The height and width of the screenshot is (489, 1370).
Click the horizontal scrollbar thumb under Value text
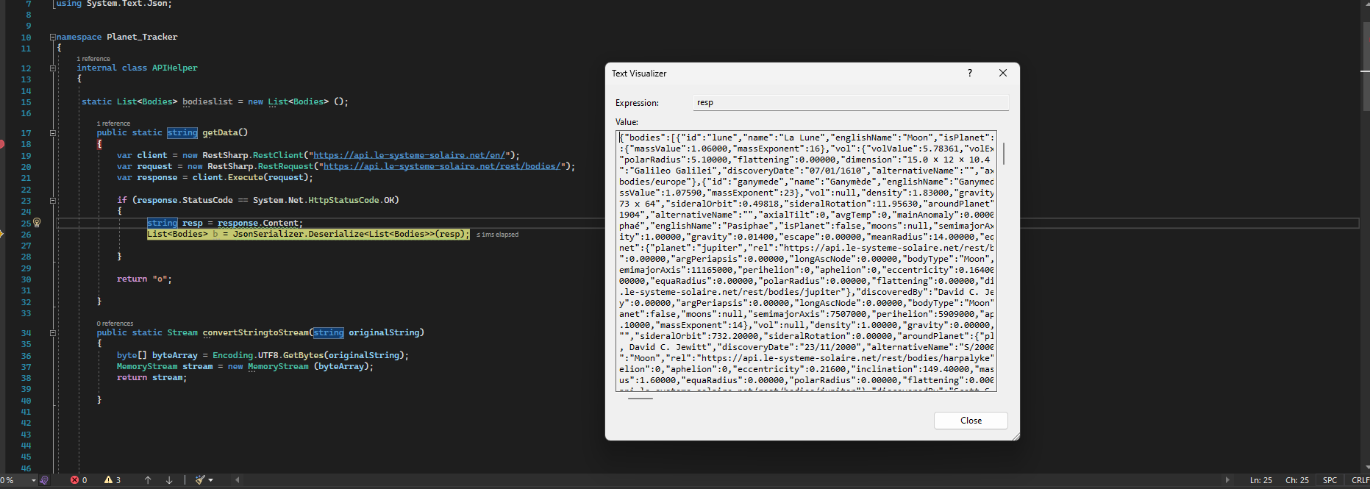[x=641, y=399]
